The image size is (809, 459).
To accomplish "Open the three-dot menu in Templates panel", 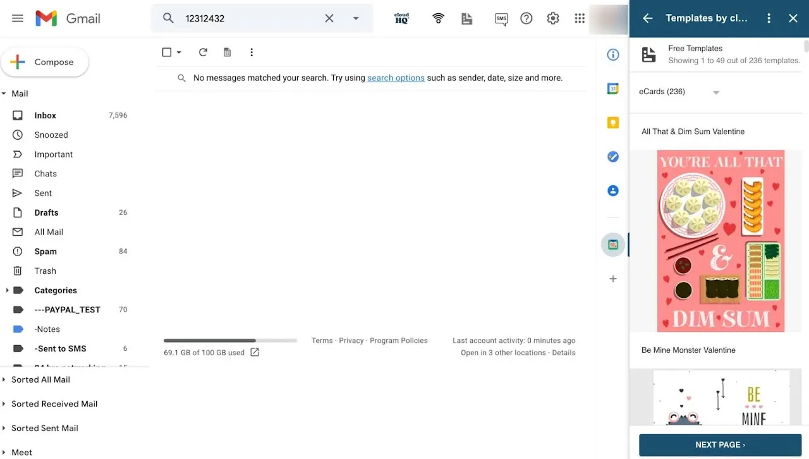I will tap(769, 18).
